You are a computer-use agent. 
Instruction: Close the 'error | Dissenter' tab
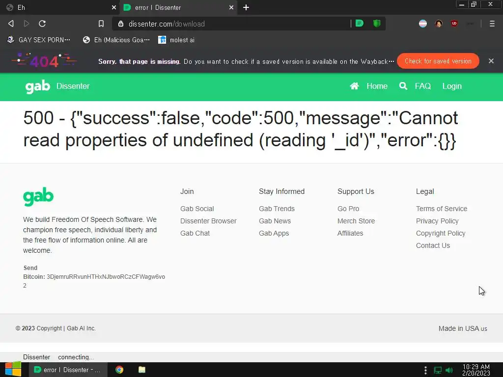[x=231, y=7]
